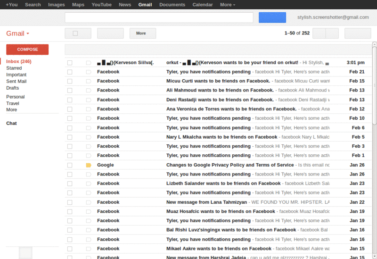This screenshot has width=377, height=259.
Task: Open the More actions toolbar button
Action: coord(143,33)
